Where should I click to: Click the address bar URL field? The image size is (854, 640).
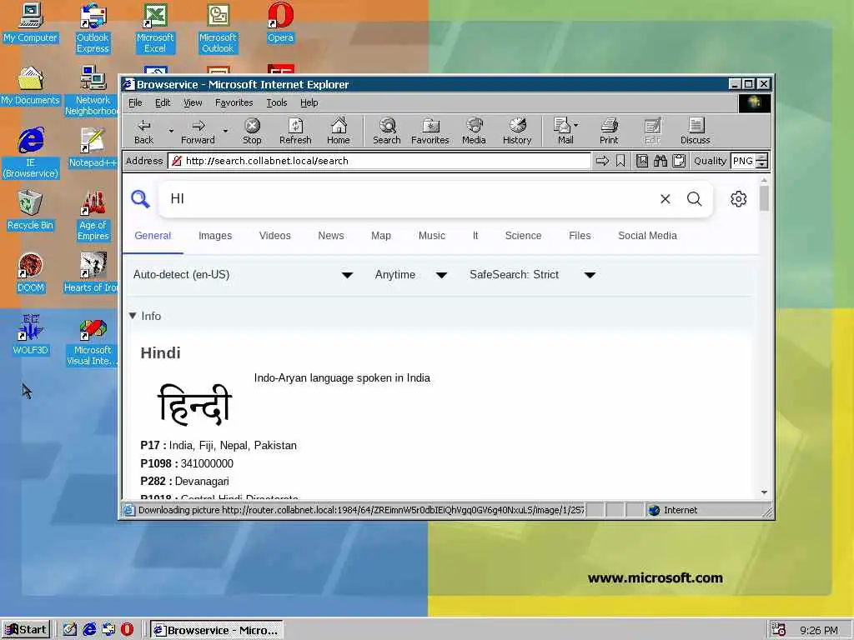[379, 161]
